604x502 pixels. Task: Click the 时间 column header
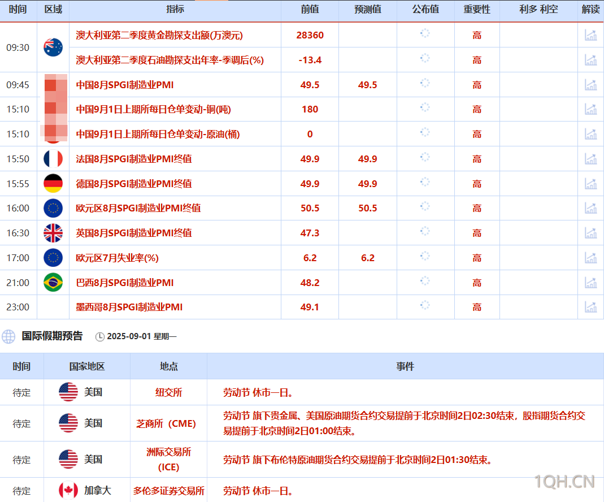(x=19, y=10)
